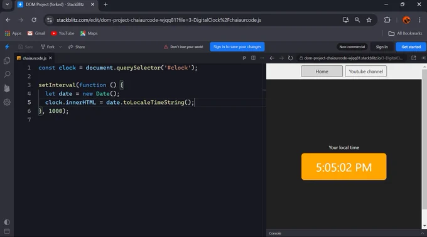The height and width of the screenshot is (237, 427).
Task: Go forward in the preview pane
Action: coord(281,58)
